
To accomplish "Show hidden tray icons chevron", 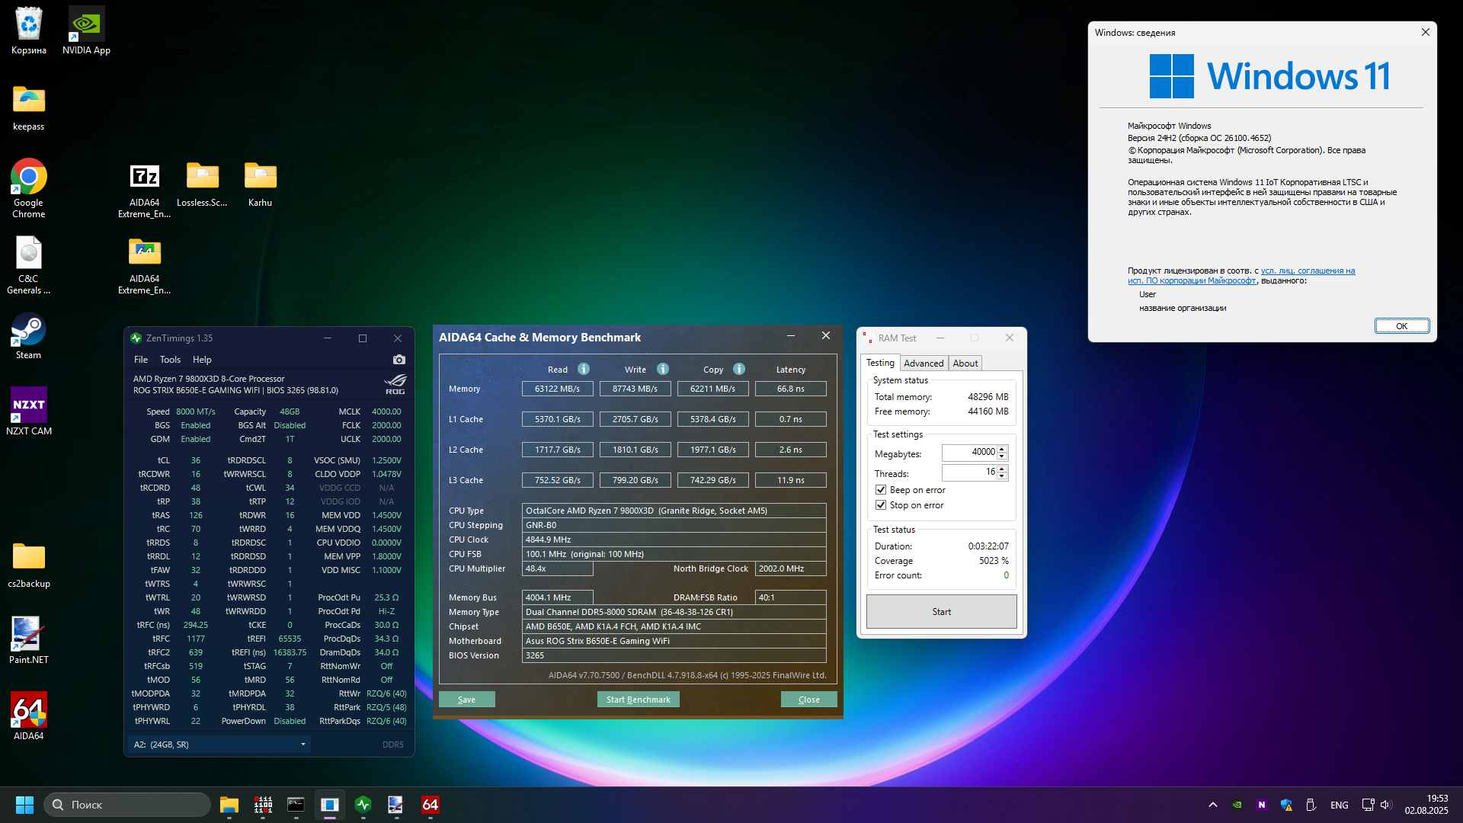I will pos(1213,805).
